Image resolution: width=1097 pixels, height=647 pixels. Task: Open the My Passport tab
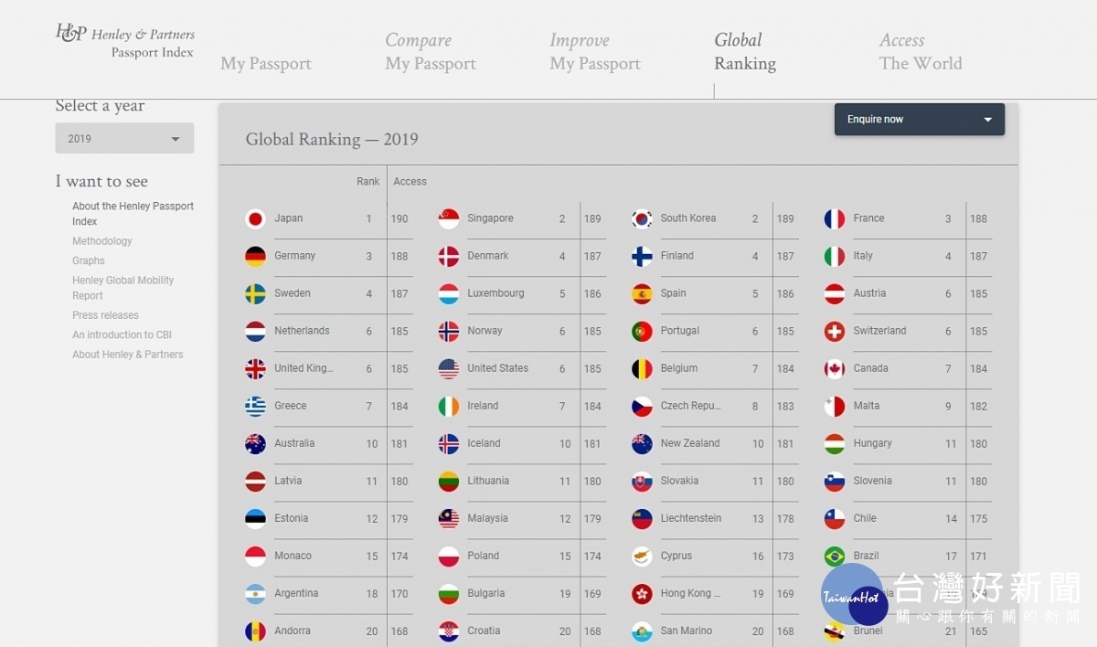pyautogui.click(x=266, y=64)
